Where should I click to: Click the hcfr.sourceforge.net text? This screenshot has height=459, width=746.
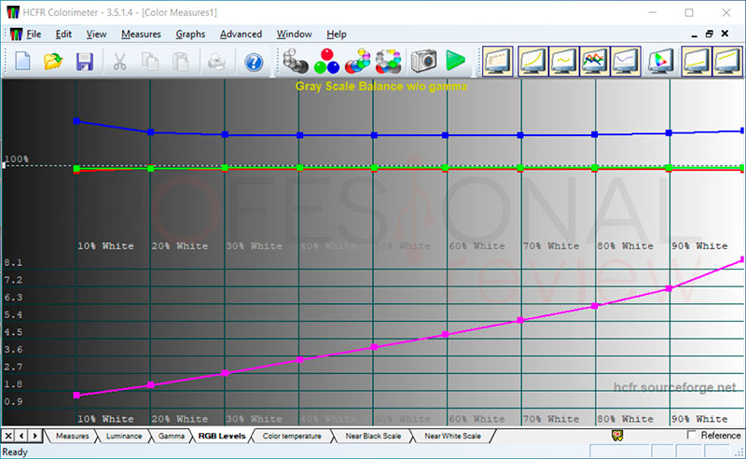coord(674,387)
